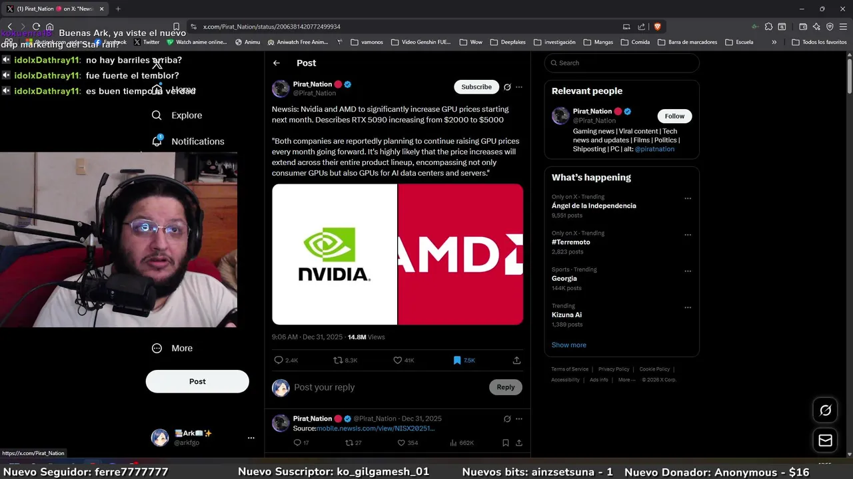Repost the Source reply showing 27
The width and height of the screenshot is (853, 479).
pos(349,442)
